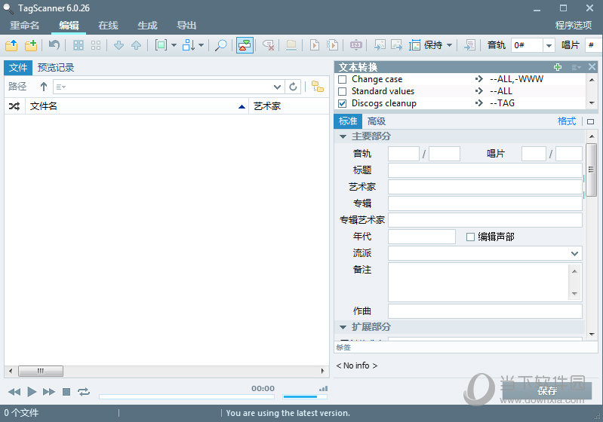603x422 pixels.
Task: Open the 音轨 0# format dropdown arrow
Action: click(549, 45)
